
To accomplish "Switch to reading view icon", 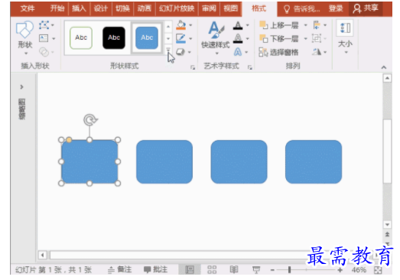I will click(234, 269).
